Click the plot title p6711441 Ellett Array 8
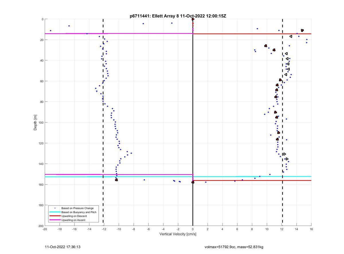 click(x=178, y=16)
